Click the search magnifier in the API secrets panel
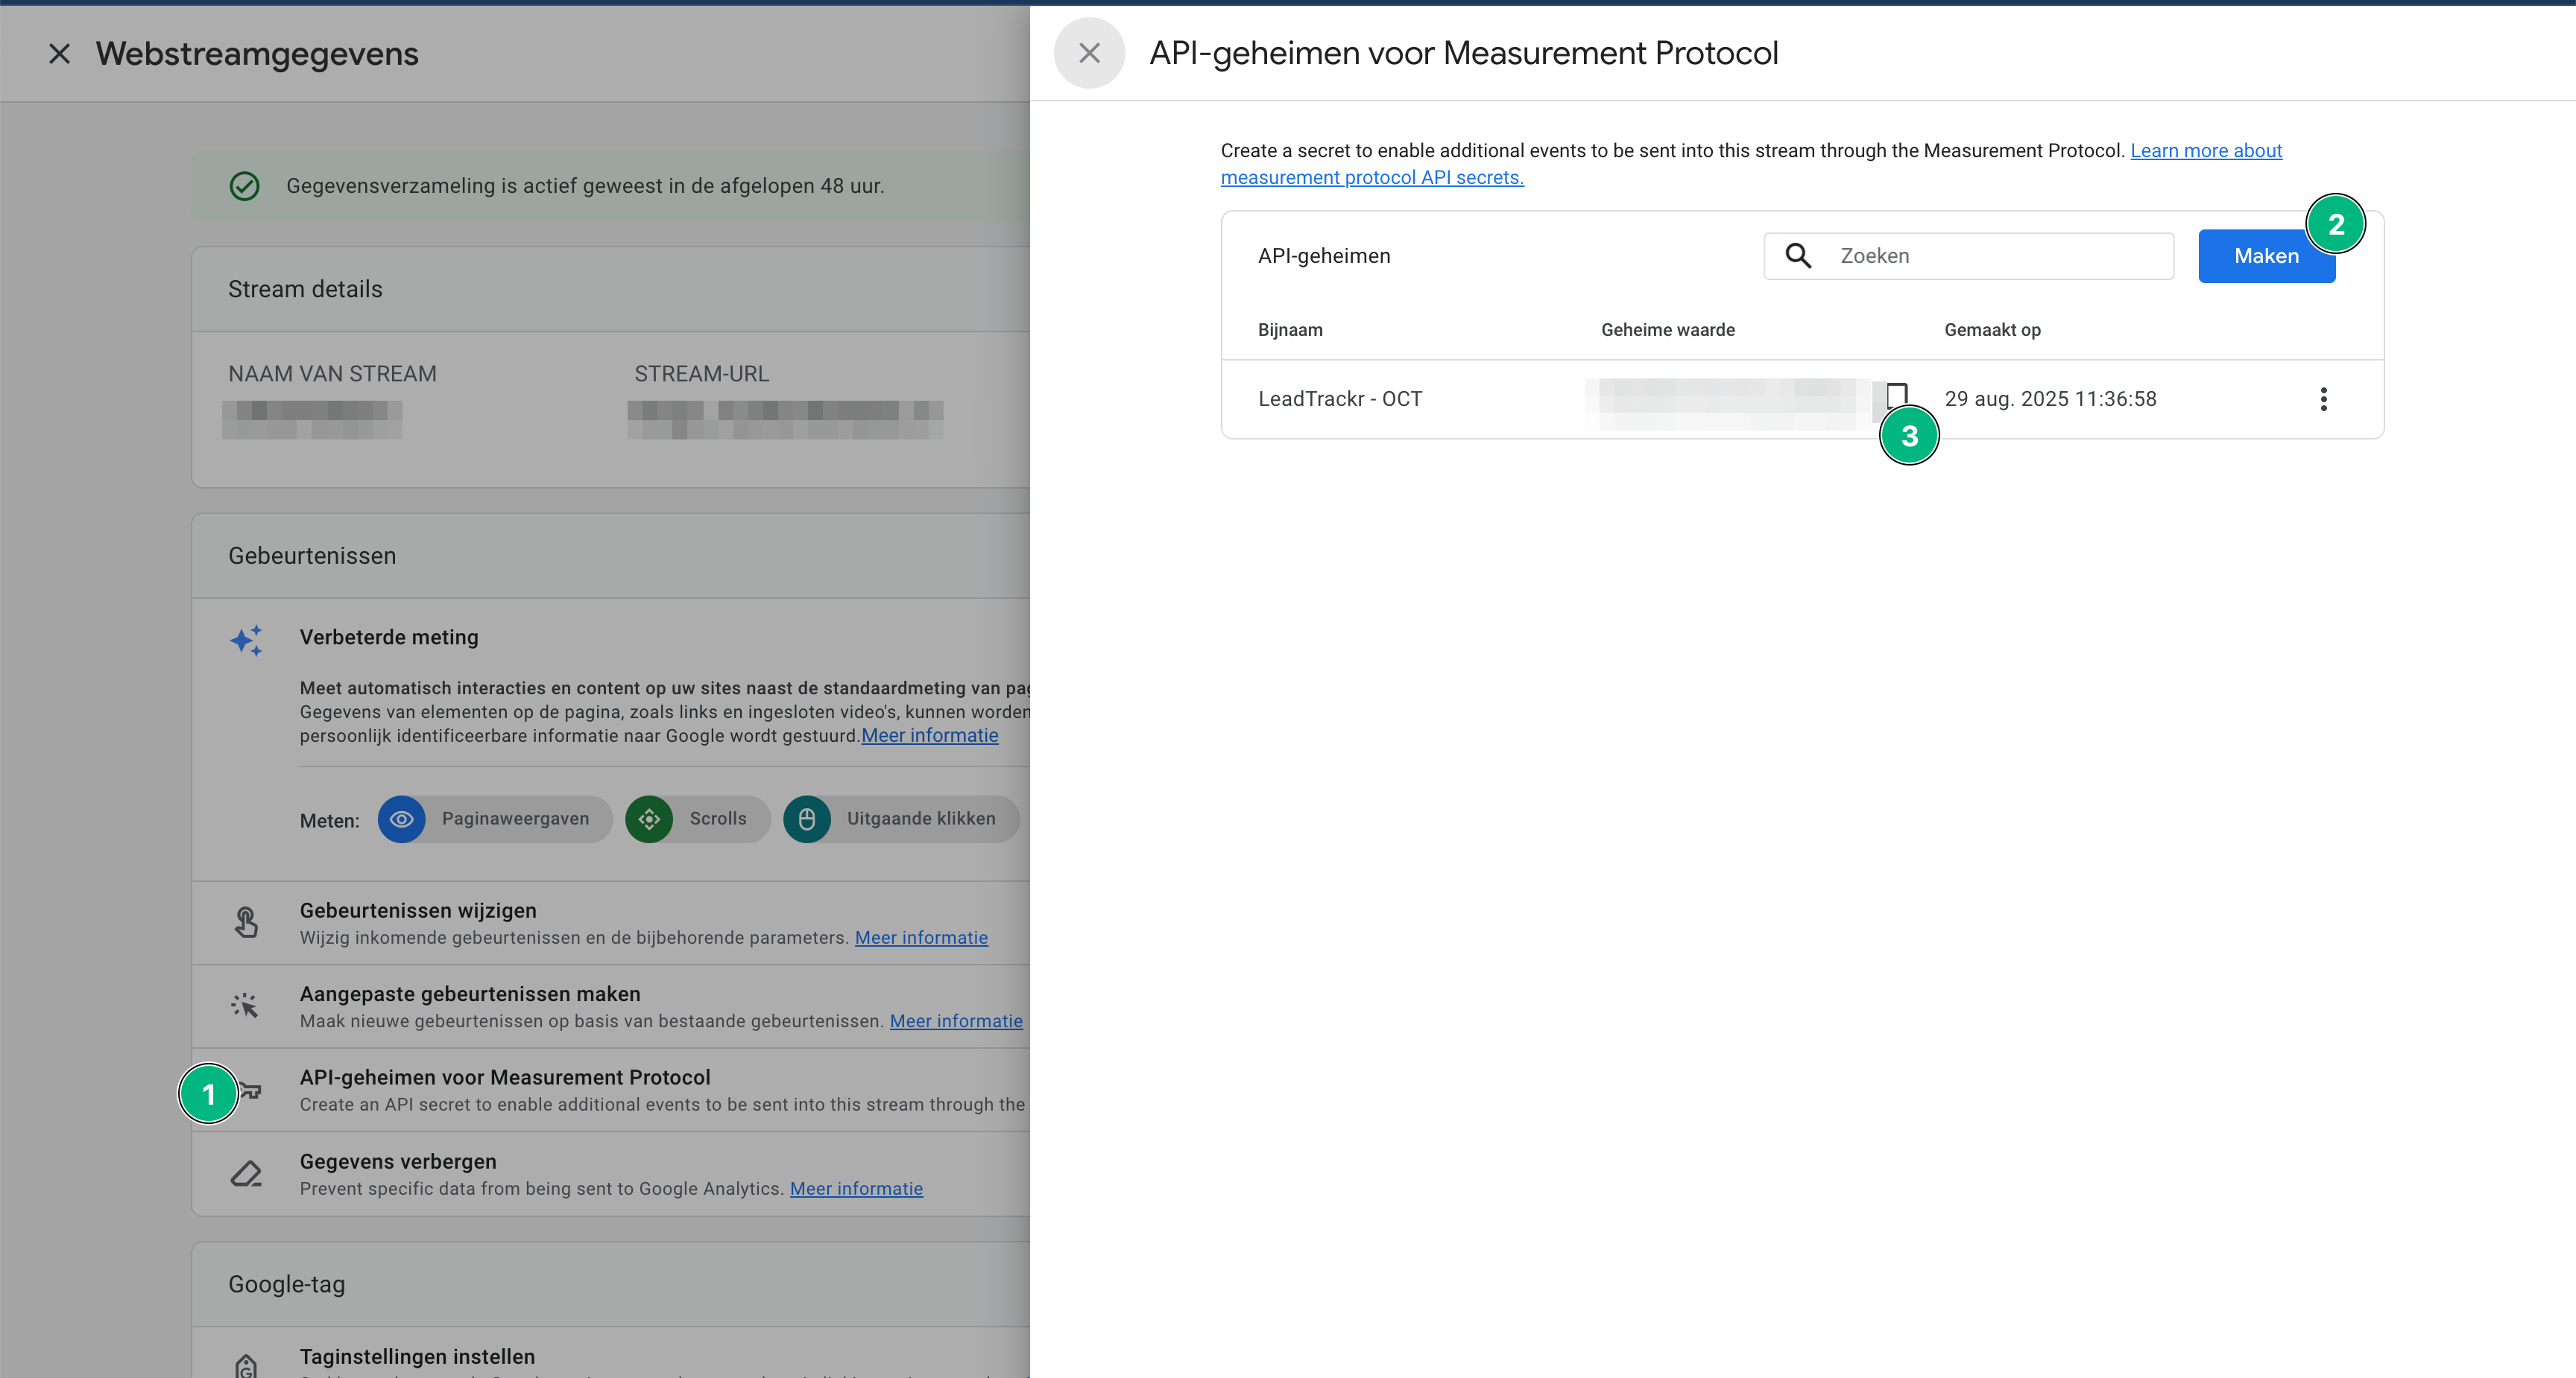Viewport: 2576px width, 1378px height. pyautogui.click(x=1798, y=255)
